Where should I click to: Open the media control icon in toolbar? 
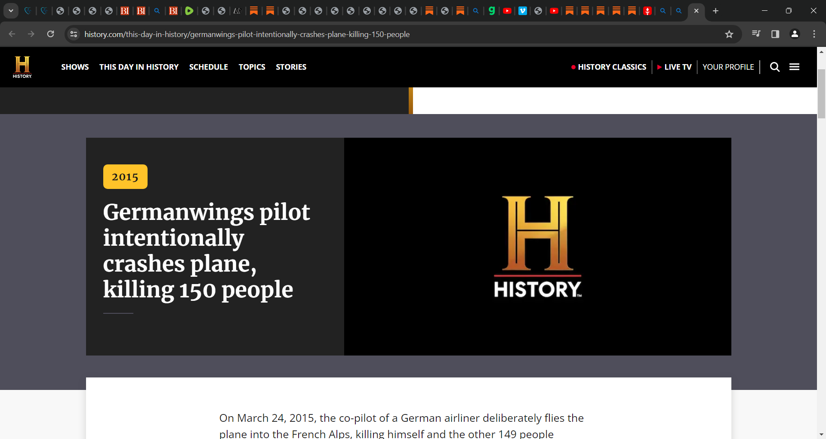click(756, 34)
